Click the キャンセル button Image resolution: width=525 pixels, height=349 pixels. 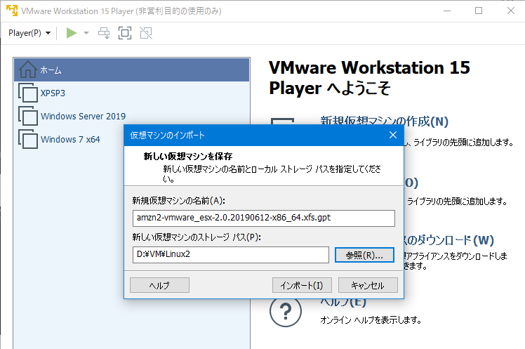click(368, 285)
